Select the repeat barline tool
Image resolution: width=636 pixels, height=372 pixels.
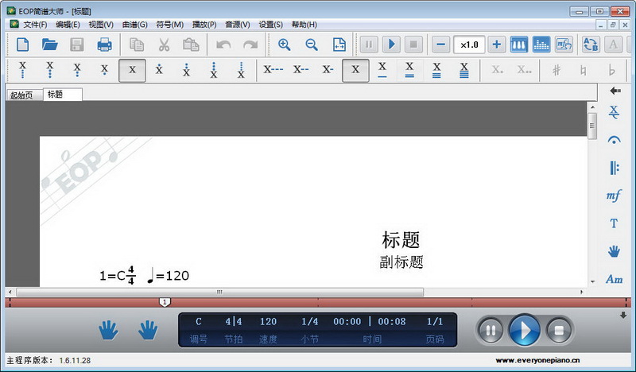point(614,168)
